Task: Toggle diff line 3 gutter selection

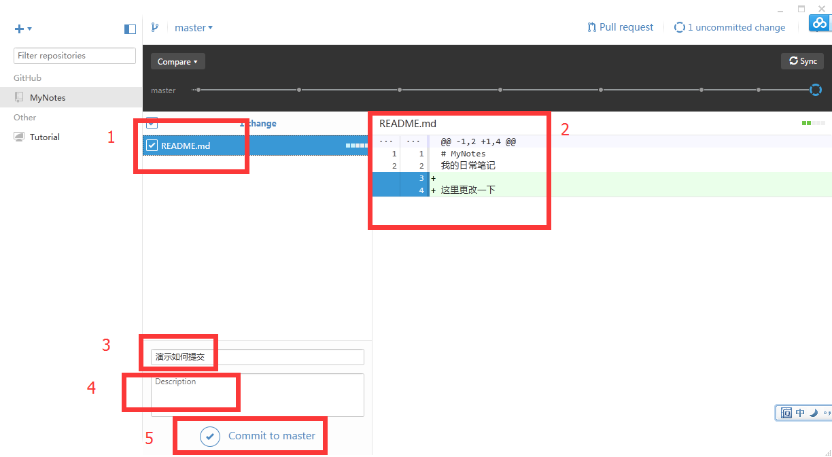Action: (x=400, y=178)
